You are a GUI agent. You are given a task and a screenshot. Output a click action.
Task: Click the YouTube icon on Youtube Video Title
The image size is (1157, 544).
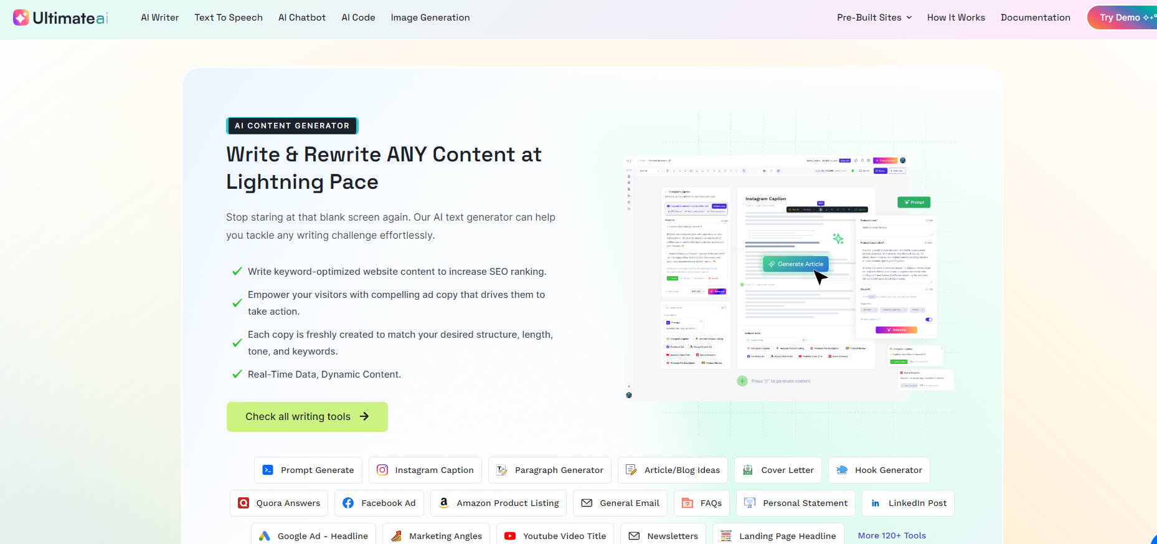tap(510, 536)
